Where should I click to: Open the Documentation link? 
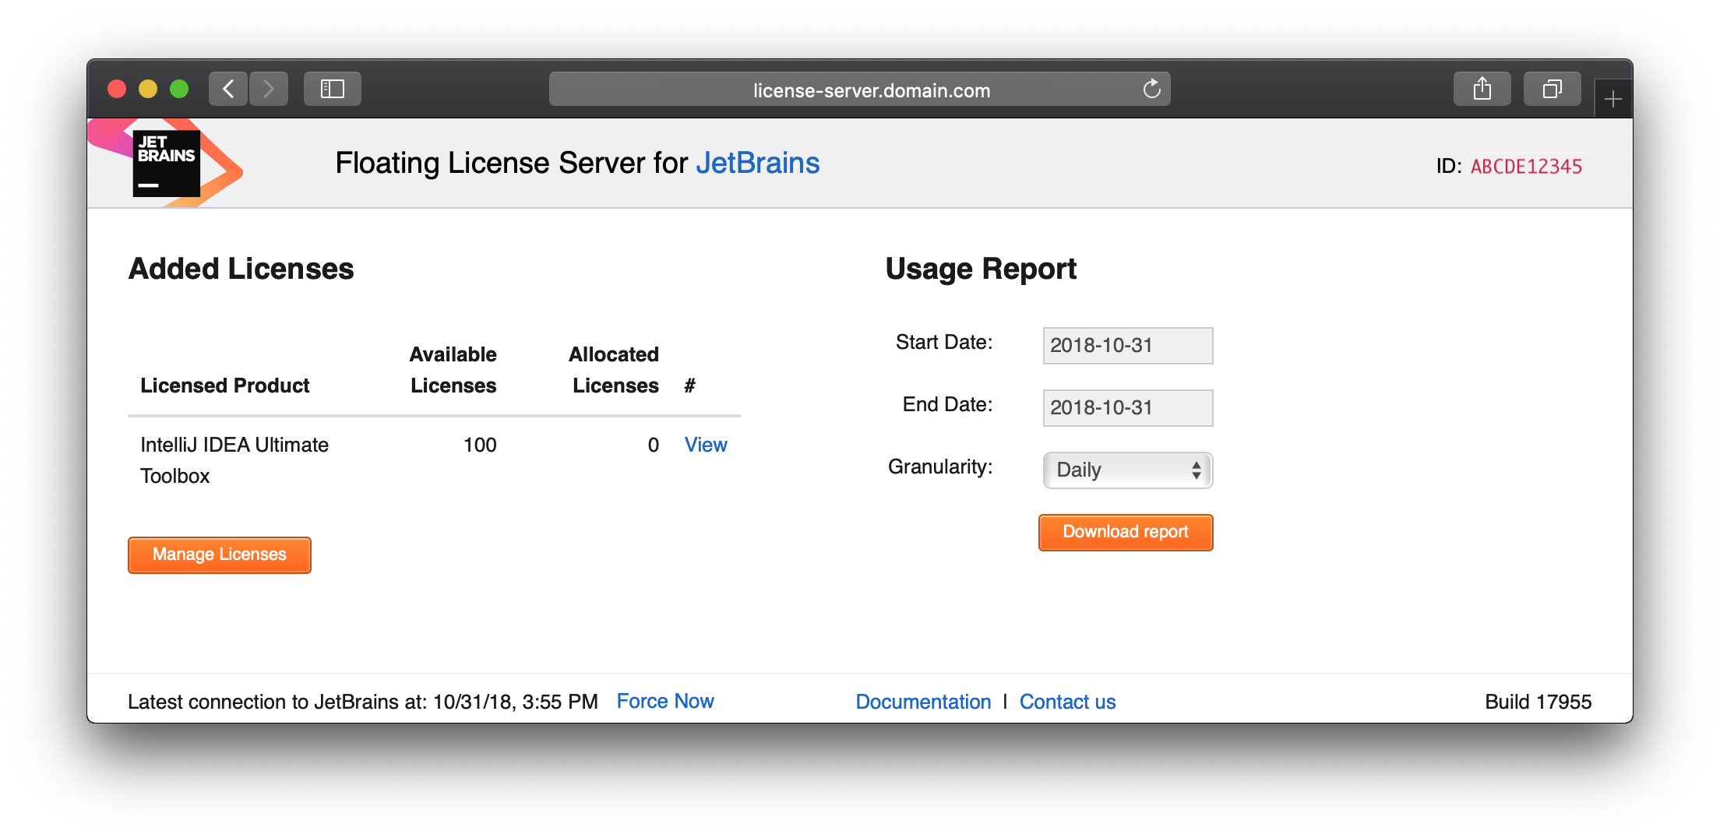923,701
